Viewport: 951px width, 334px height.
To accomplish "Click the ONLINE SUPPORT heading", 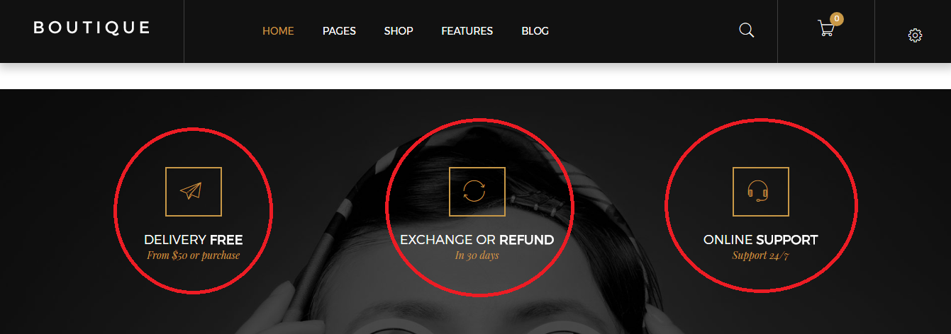I will point(761,240).
